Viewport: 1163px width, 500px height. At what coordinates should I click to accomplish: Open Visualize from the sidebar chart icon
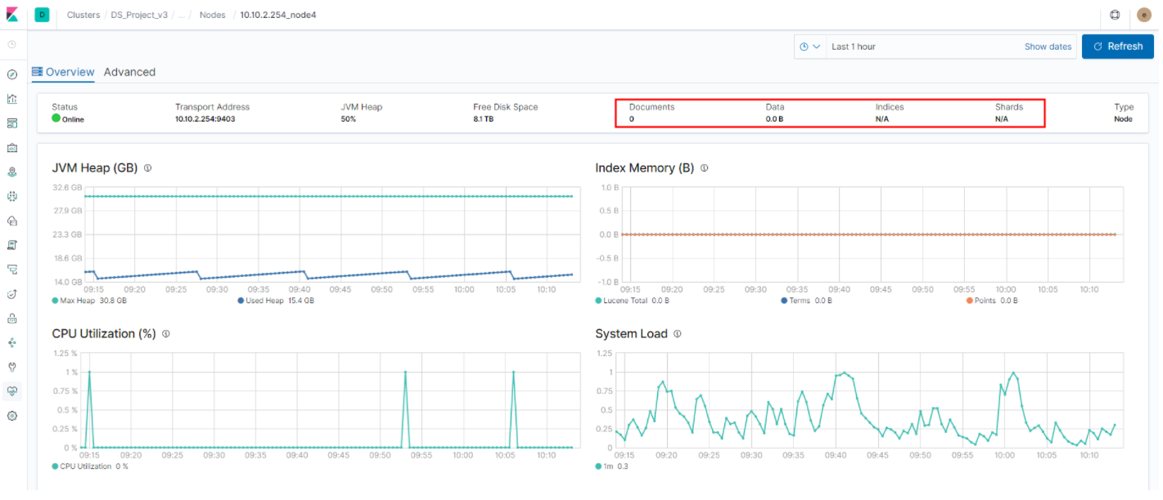(12, 99)
